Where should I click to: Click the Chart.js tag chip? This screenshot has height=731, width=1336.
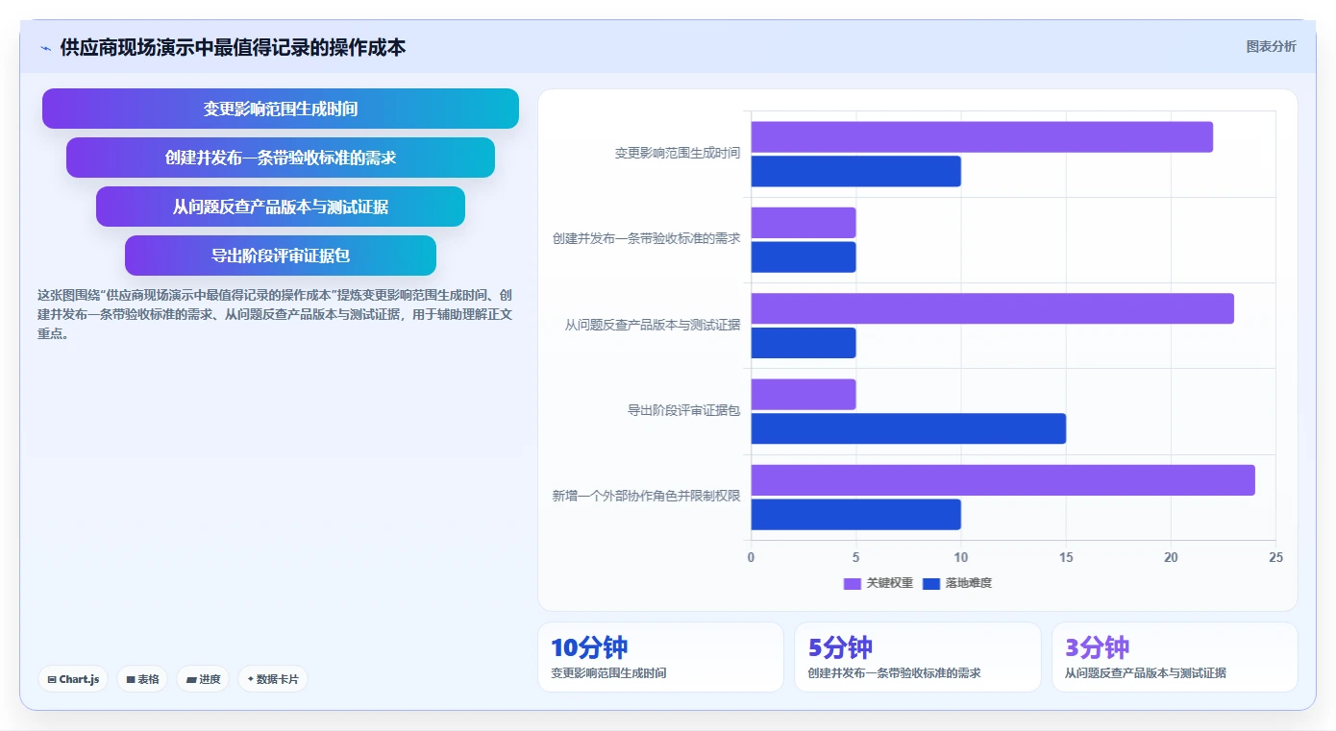click(74, 679)
